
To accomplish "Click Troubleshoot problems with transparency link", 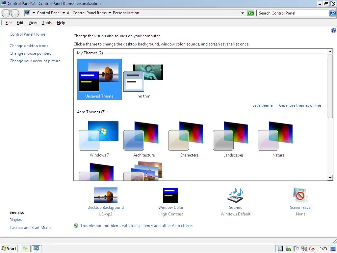I will point(136,226).
